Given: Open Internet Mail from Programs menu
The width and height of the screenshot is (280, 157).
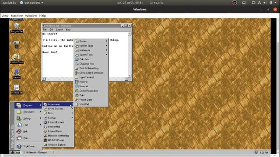Looking at the screenshot, I should (x=58, y=127).
